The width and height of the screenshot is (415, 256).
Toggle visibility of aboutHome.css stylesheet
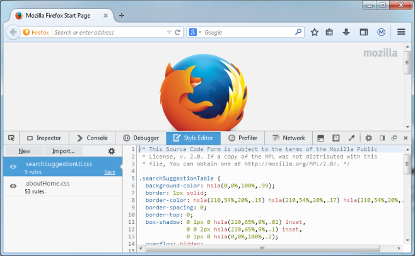pyautogui.click(x=13, y=186)
